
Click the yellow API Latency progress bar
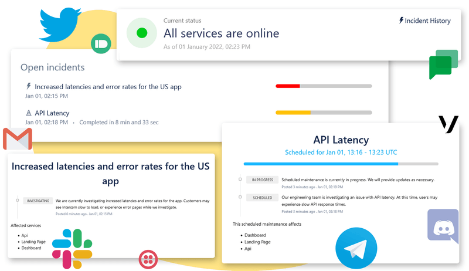(324, 113)
